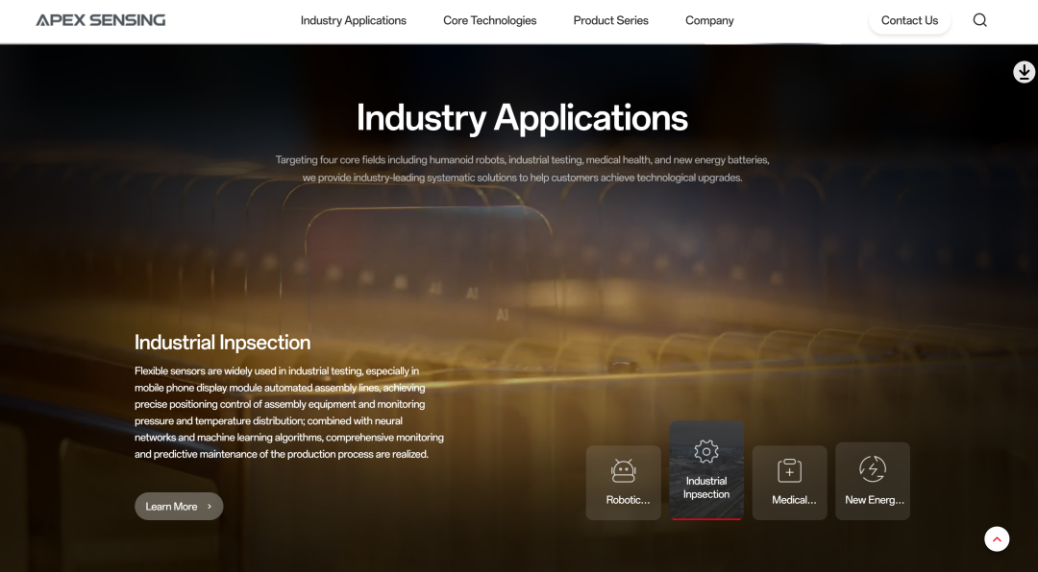Expand the Product Series menu
This screenshot has width=1038, height=572.
click(x=610, y=20)
